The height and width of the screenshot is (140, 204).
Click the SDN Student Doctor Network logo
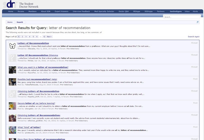(x=21, y=5)
